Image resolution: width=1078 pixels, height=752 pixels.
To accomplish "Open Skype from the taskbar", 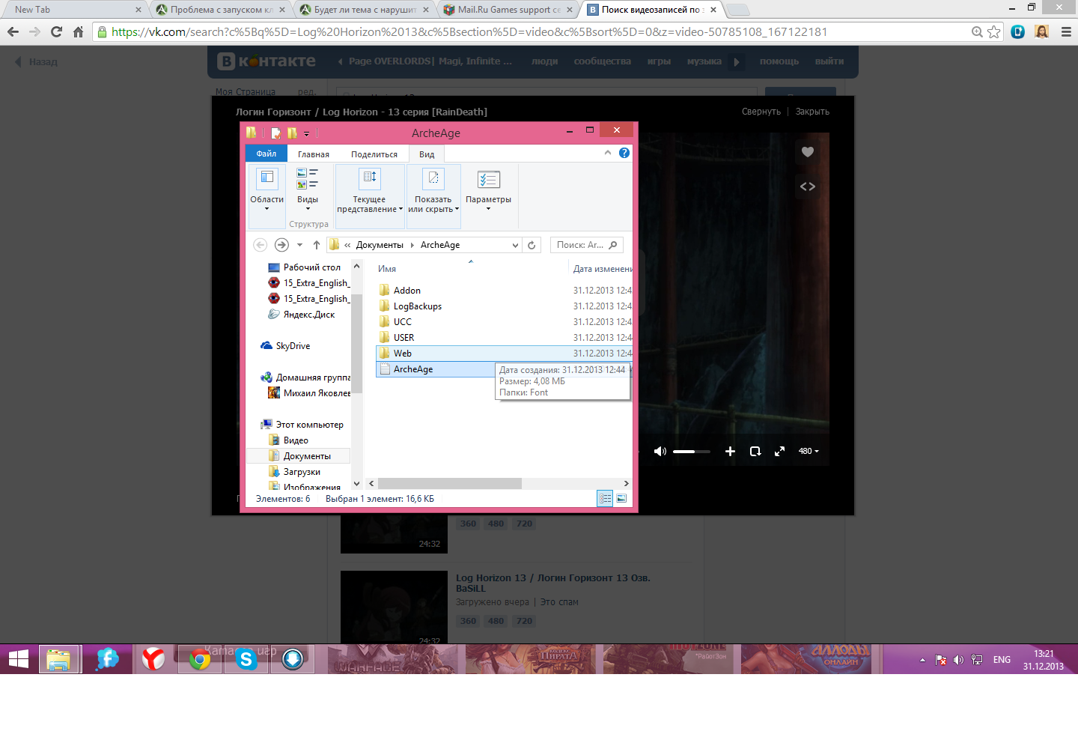I will (246, 659).
